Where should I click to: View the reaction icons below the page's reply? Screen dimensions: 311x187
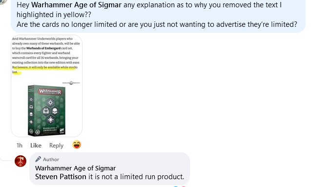tap(180, 186)
